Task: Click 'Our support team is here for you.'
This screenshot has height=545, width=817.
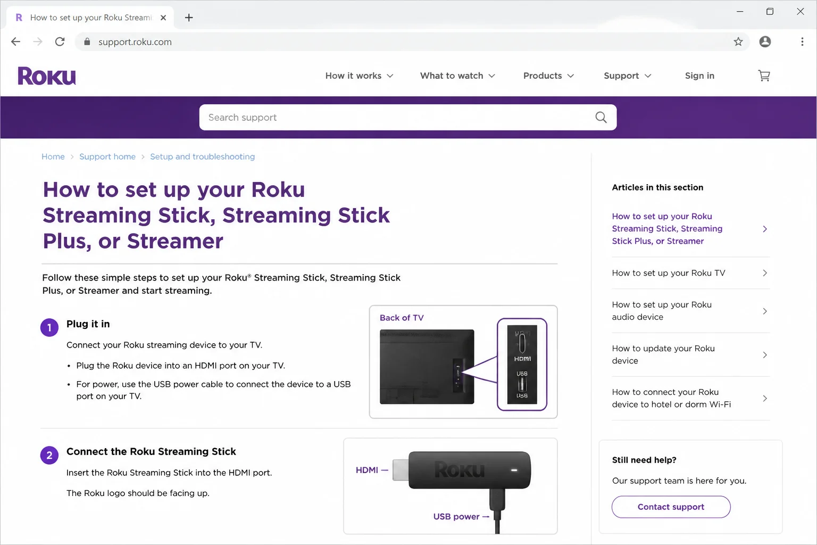Action: (x=679, y=481)
